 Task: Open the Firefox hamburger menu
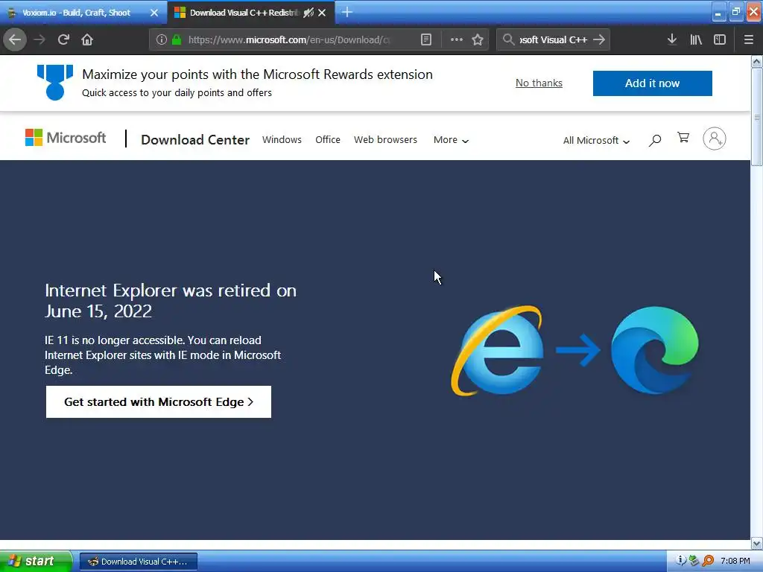[x=749, y=39]
